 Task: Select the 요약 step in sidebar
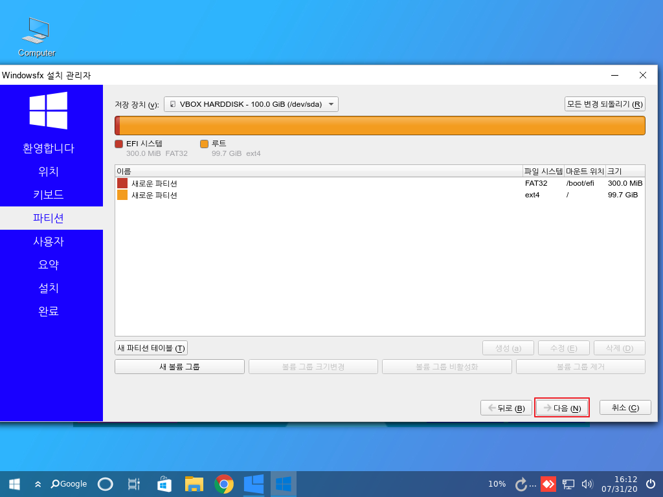[x=48, y=265]
